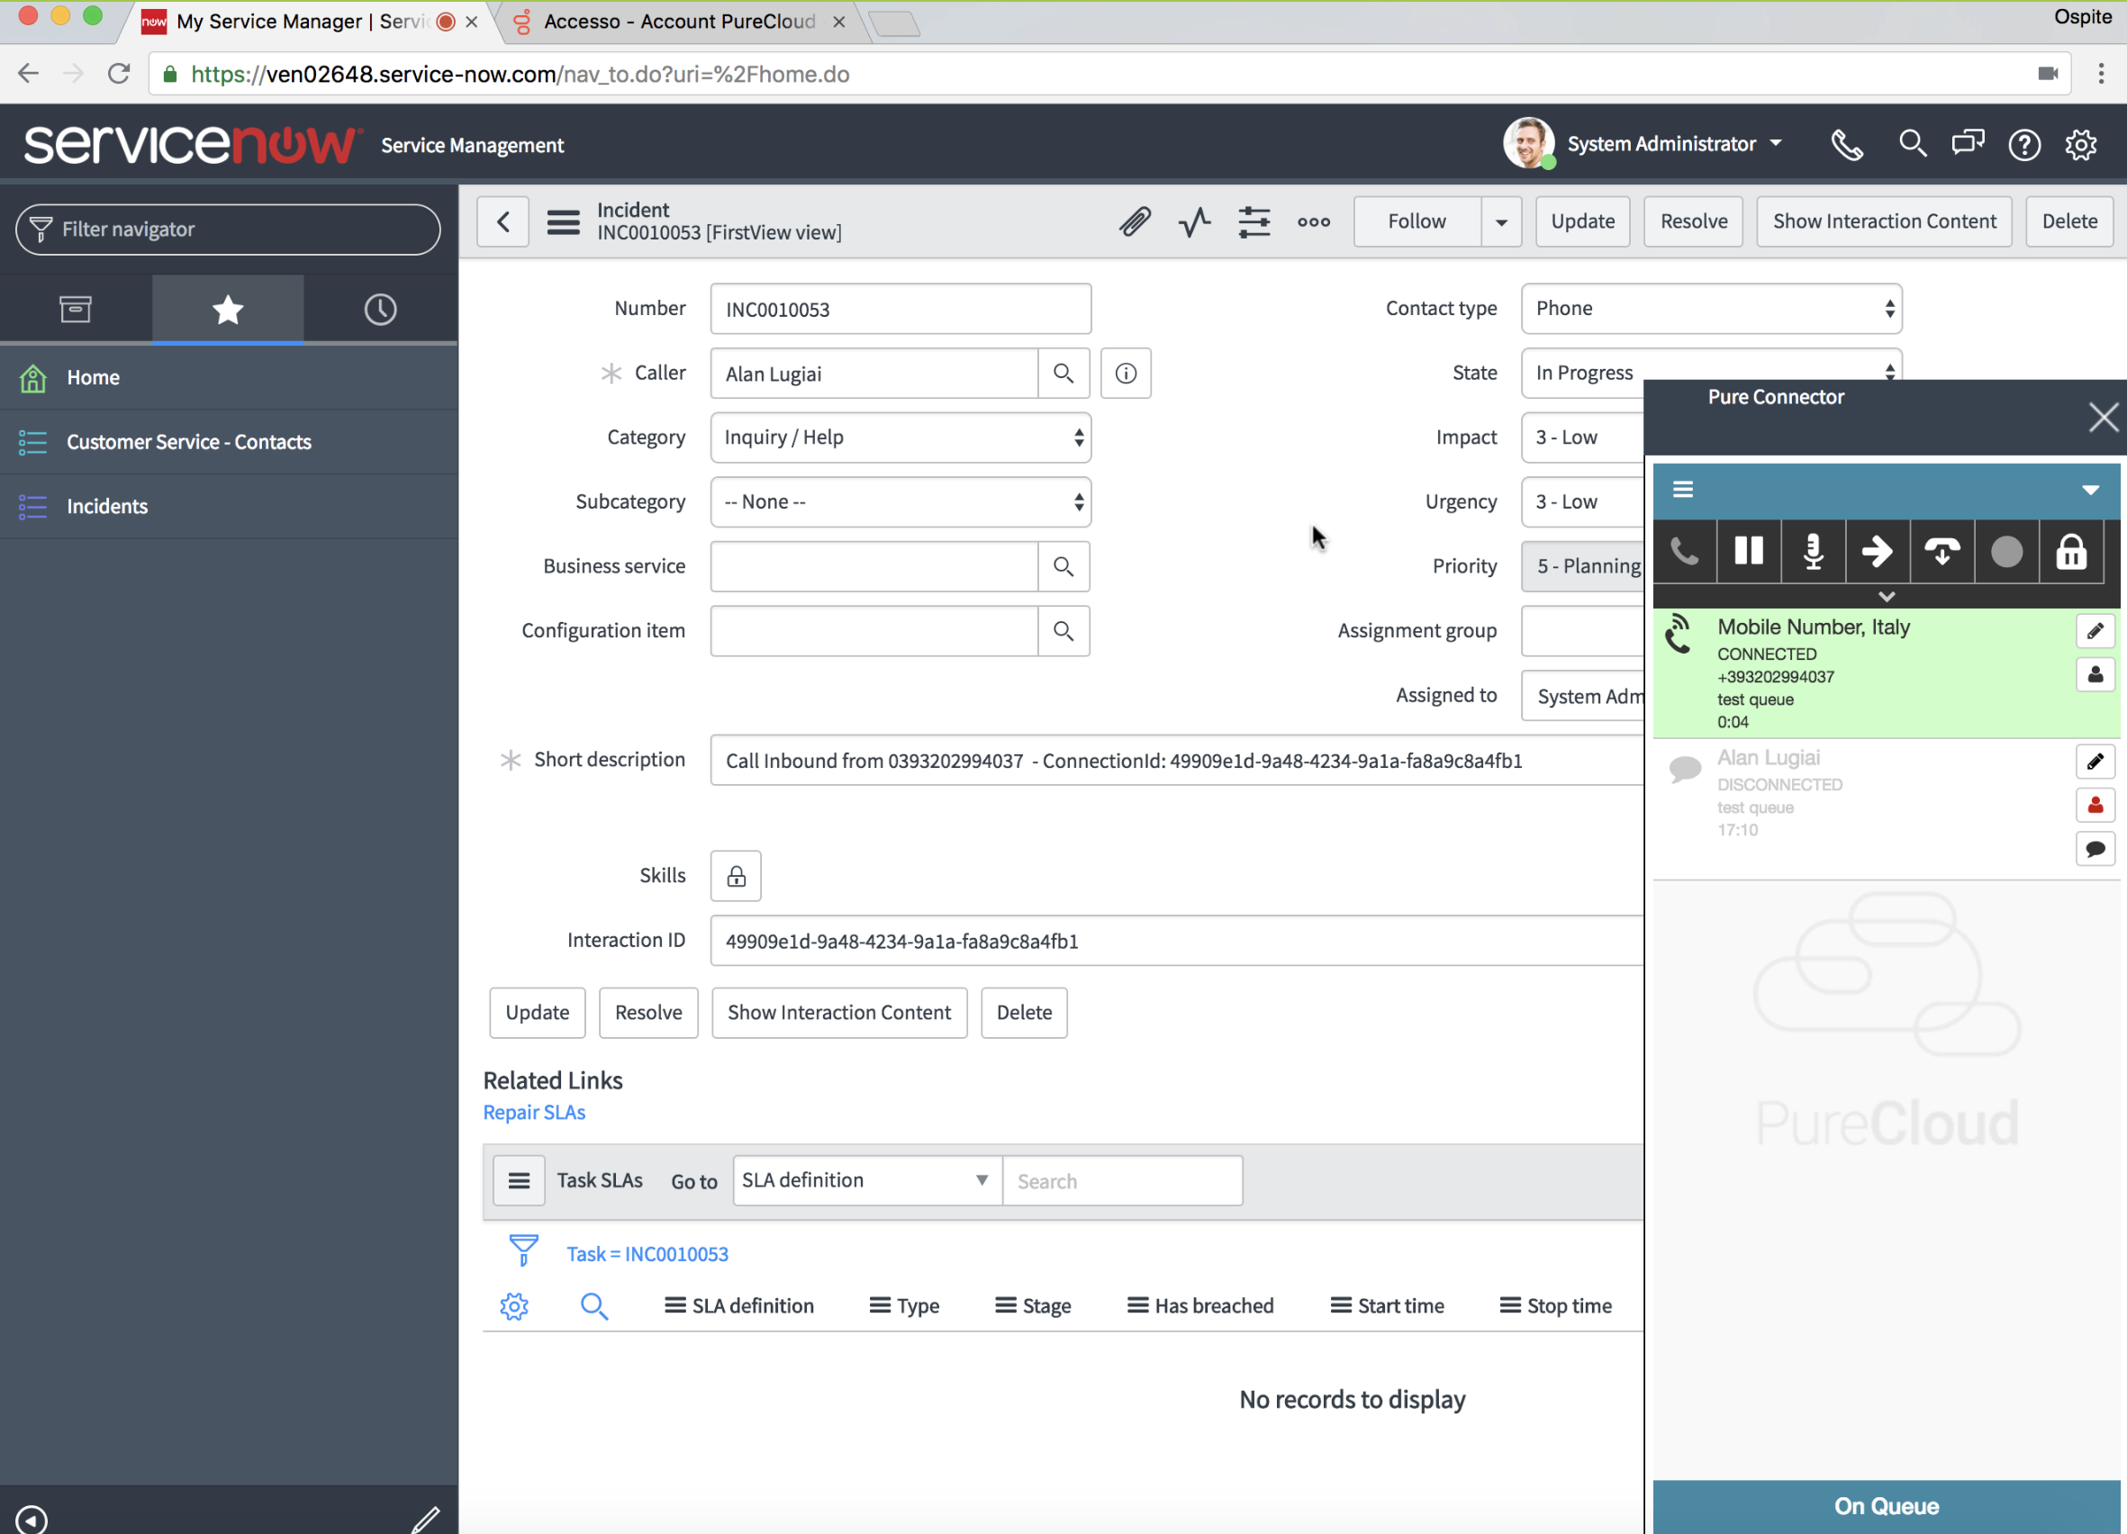
Task: Click the phone call icon in Pure Connector
Action: 1685,551
